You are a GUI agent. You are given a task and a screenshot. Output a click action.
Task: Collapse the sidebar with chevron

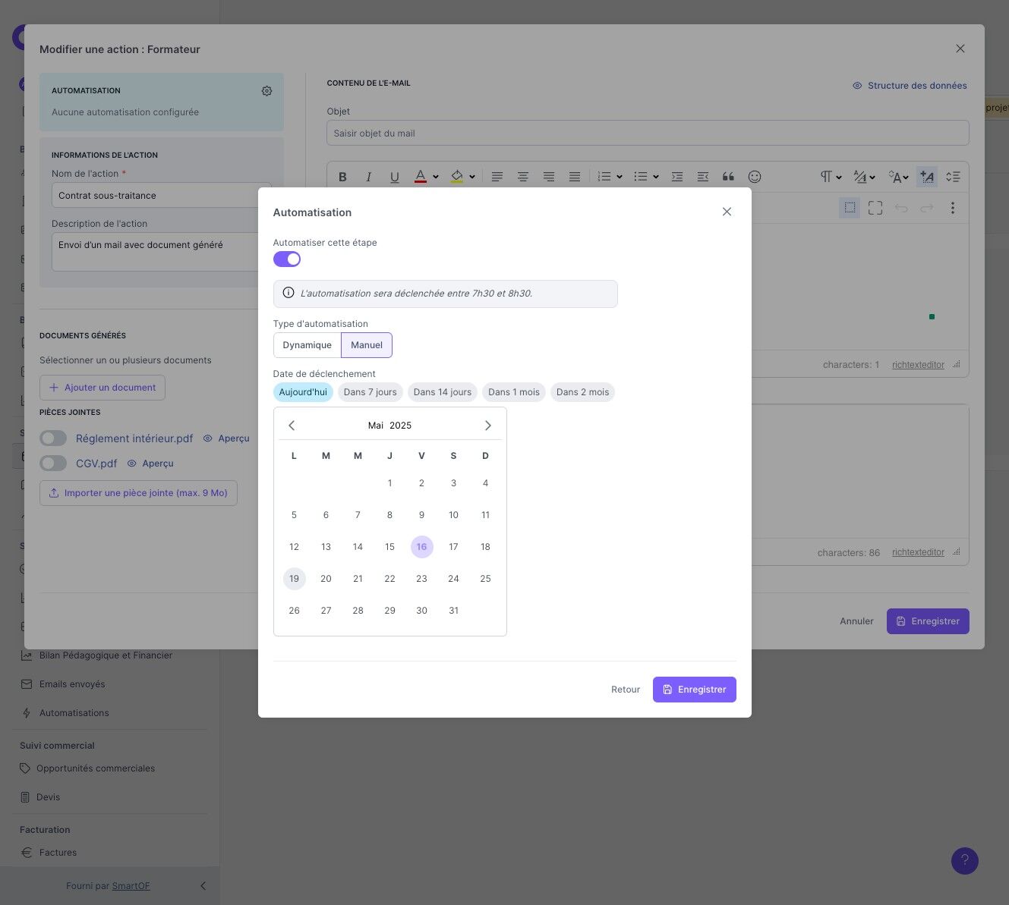click(x=203, y=886)
